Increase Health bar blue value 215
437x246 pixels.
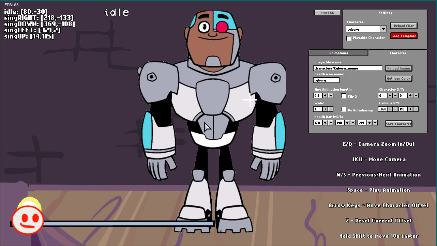[370, 123]
